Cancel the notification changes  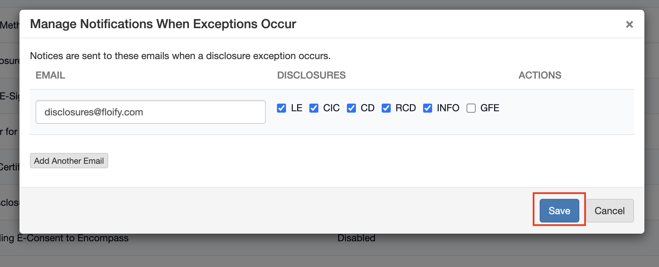609,211
